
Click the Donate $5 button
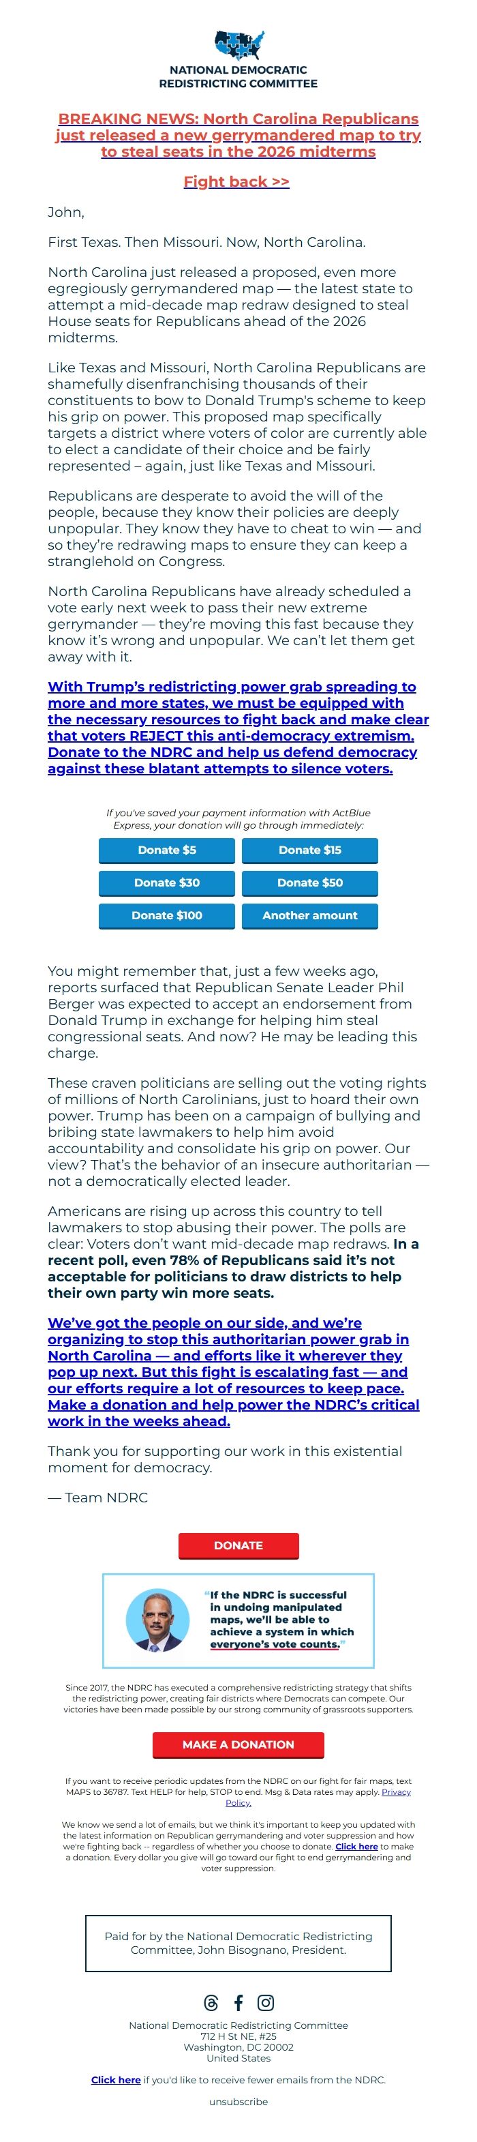[167, 850]
